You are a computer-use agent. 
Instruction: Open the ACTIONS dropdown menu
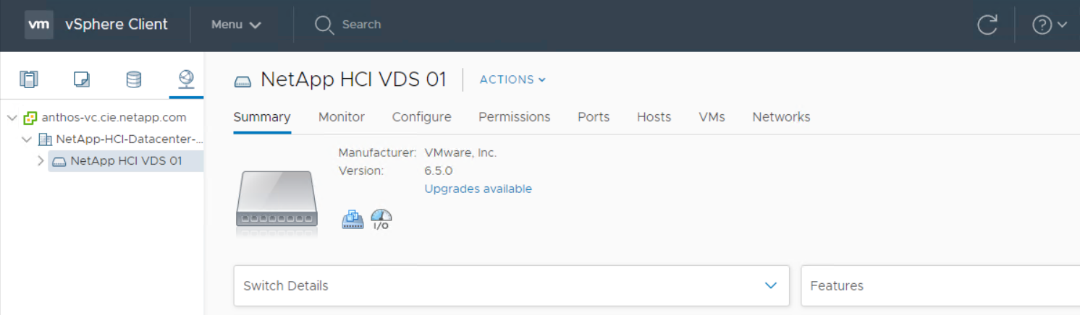coord(512,79)
